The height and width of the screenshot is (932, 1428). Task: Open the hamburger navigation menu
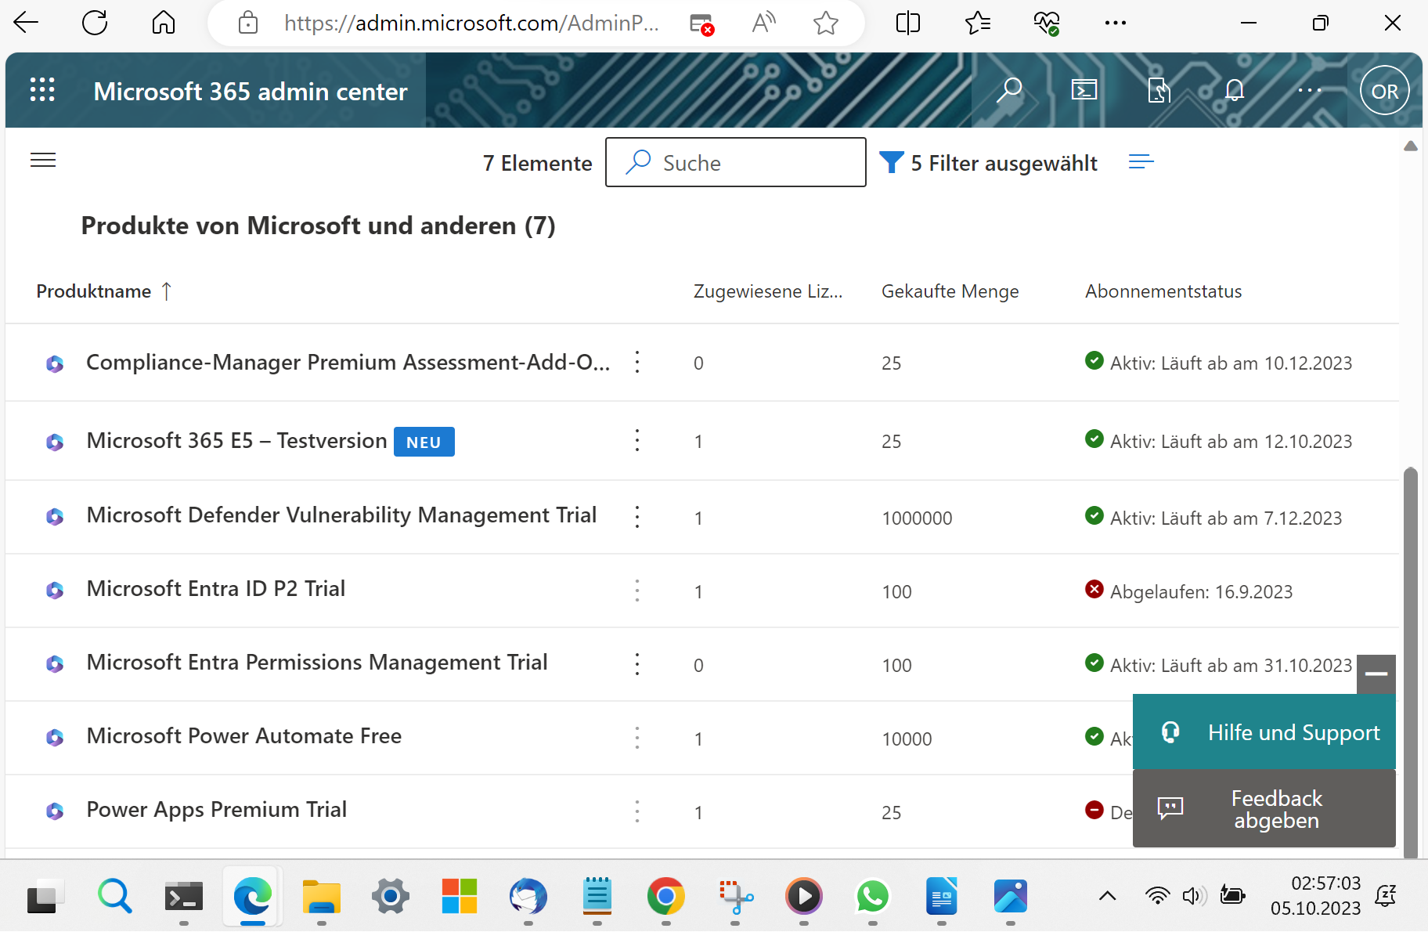43,160
